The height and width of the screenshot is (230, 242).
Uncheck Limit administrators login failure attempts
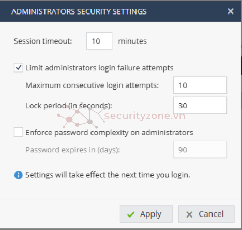(19, 68)
